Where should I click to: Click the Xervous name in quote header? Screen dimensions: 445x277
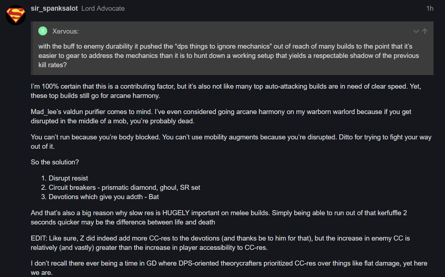coord(66,31)
